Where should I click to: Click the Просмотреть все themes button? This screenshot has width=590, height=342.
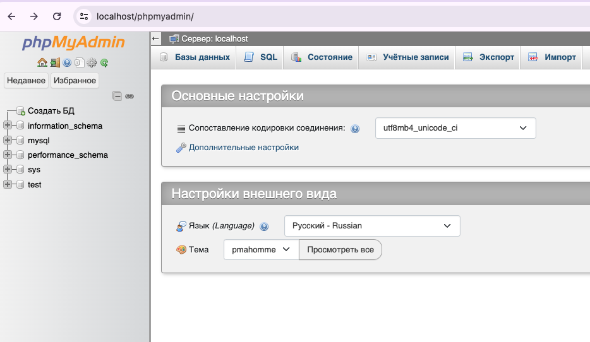[x=340, y=249]
